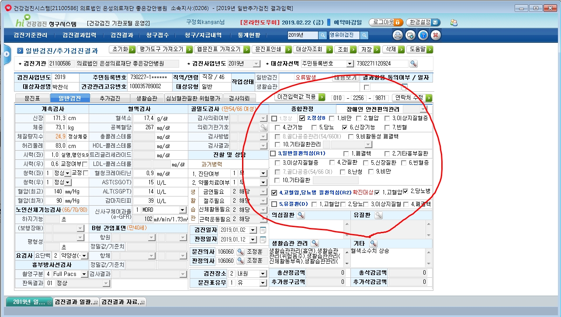Screen dimensions: 561x317
Task: Click magnifier icon beside 의심질환
Action: pos(301,215)
